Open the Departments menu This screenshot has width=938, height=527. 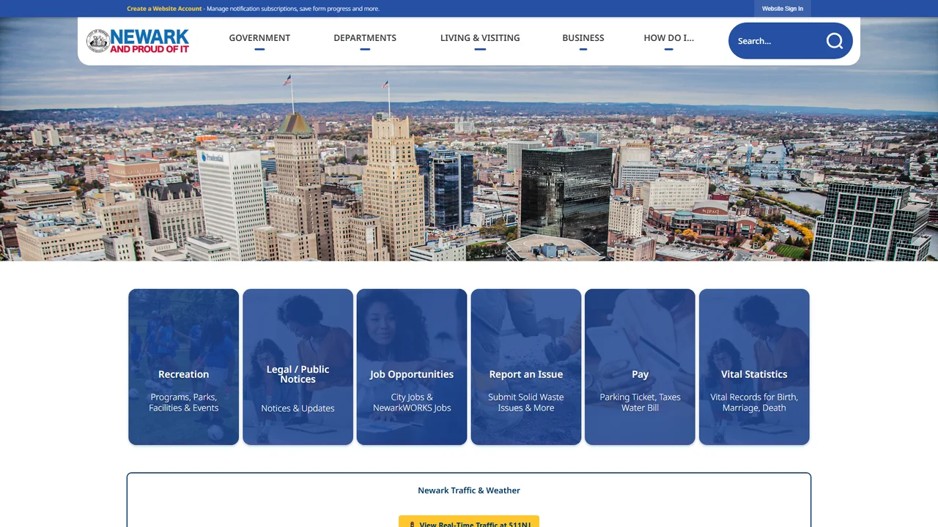click(x=365, y=38)
